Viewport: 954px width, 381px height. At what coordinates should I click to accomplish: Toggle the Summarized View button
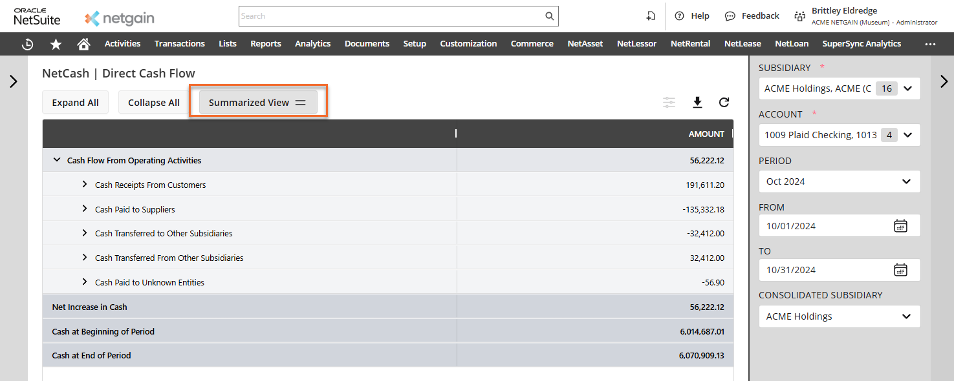point(257,103)
